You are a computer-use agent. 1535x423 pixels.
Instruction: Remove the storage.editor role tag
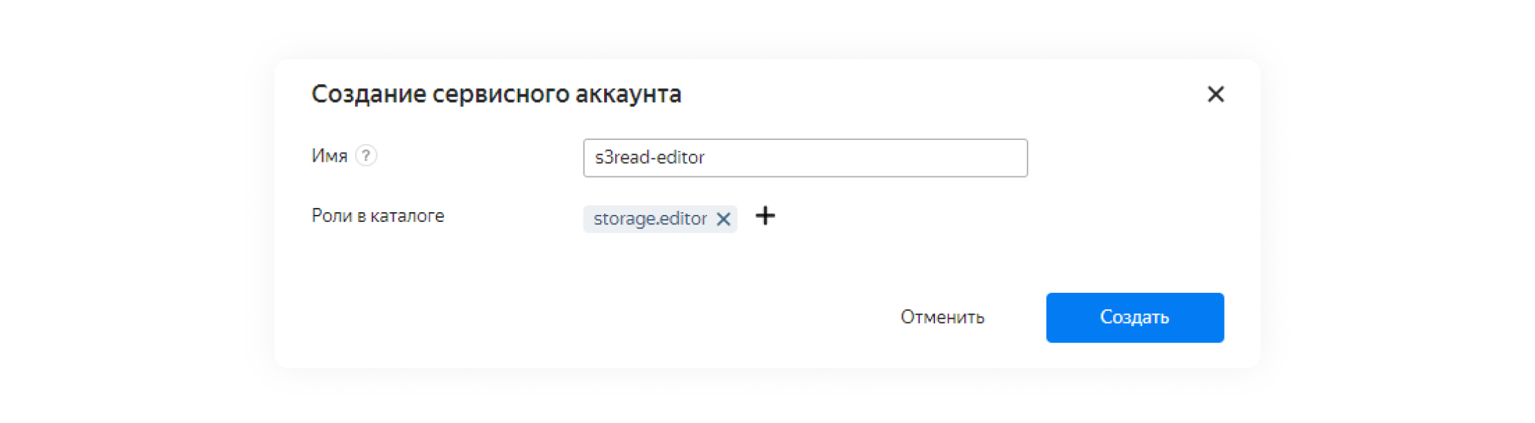click(723, 219)
